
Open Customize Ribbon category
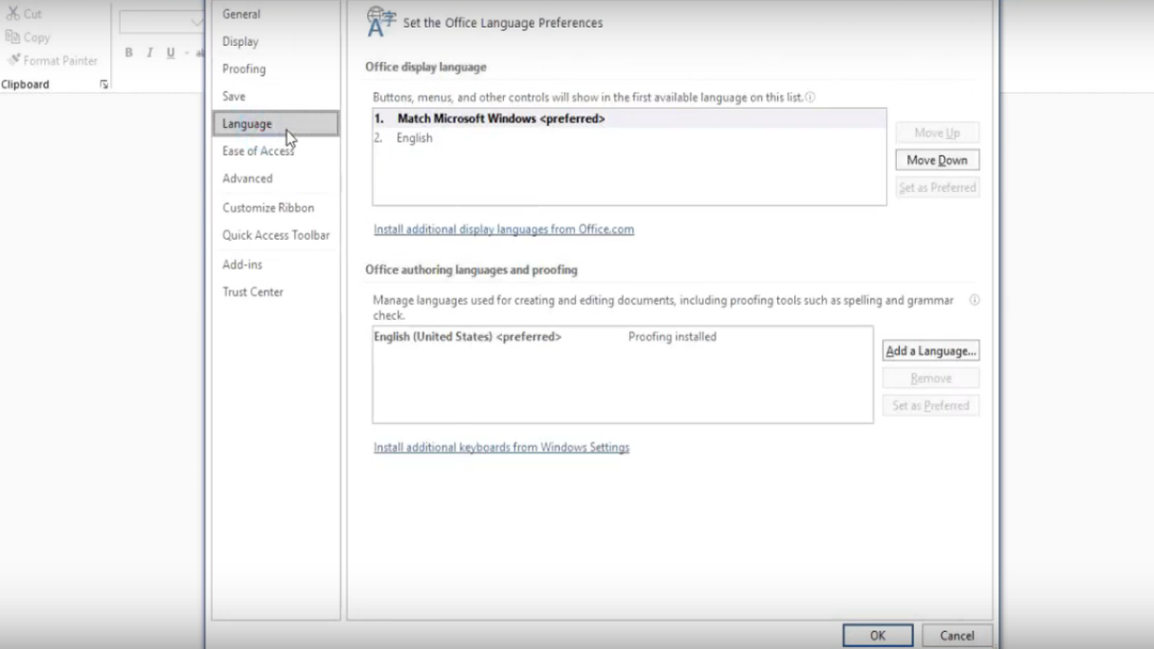coord(276,207)
